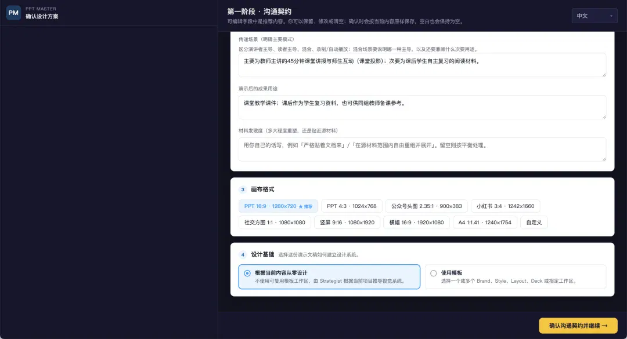Select 根据当前内容从零设计 radio option

[x=329, y=277]
